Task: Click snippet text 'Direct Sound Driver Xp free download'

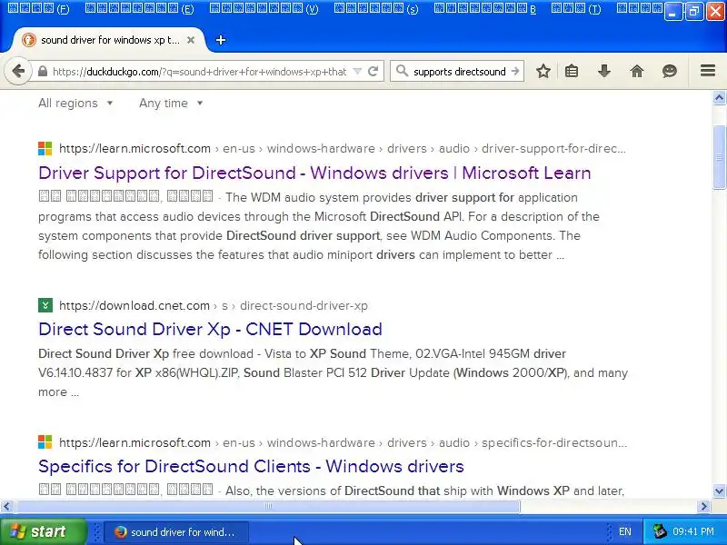Action: point(145,353)
